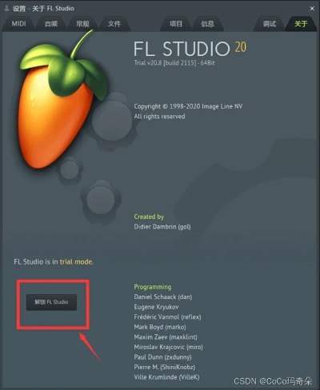320x390 pixels.
Task: Click the Programming credits heading
Action: pos(153,287)
